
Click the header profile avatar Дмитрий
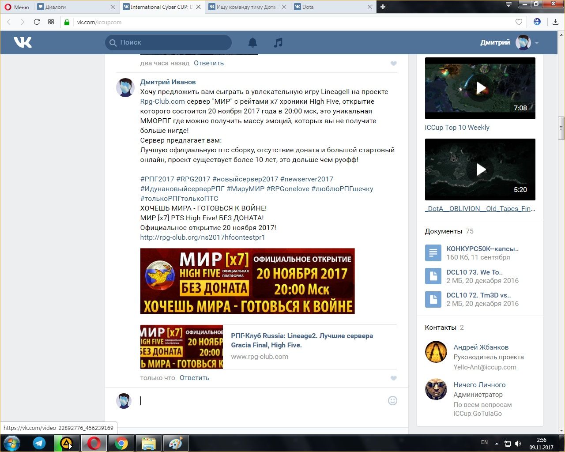[523, 43]
